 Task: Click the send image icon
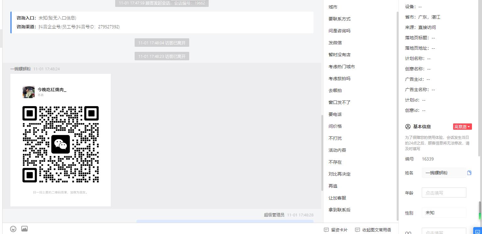[24, 229]
